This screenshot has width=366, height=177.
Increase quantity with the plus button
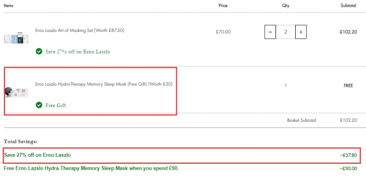[x=301, y=32]
